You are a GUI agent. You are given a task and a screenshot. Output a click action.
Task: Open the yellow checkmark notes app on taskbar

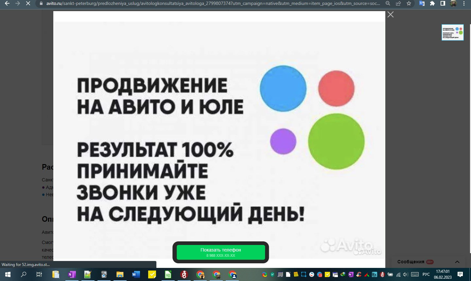click(x=152, y=274)
